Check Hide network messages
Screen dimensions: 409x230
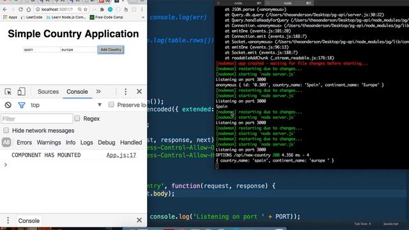coord(6,130)
